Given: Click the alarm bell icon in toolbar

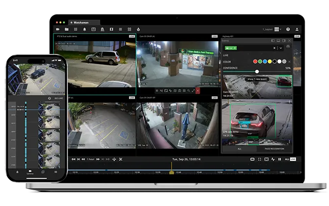Looking at the screenshot, I should (84, 29).
